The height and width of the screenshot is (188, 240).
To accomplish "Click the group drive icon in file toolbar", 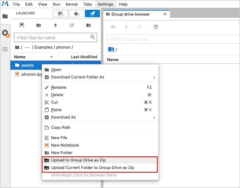I will 89,25.
